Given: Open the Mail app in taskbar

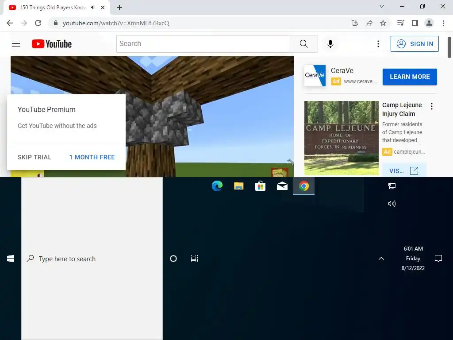Looking at the screenshot, I should (282, 186).
